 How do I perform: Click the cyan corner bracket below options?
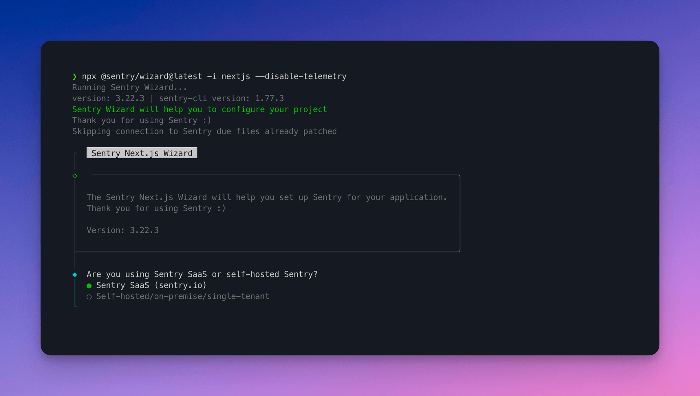tap(76, 306)
